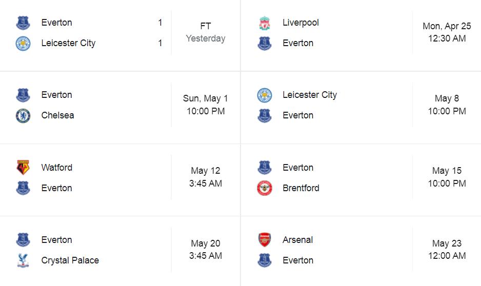Image resolution: width=481 pixels, height=286 pixels.
Task: Click the Crystal Palace club crest
Action: coord(23,260)
